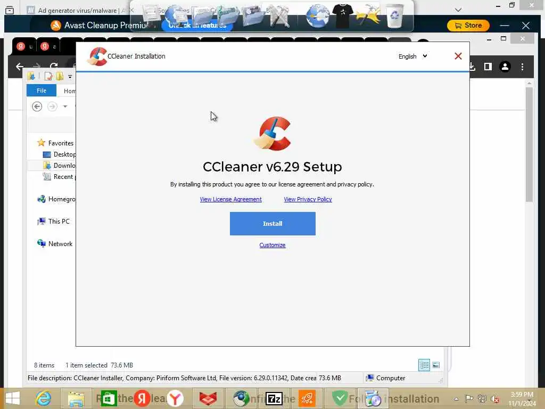
Task: Open the Yandex Browser Y icon on the taskbar
Action: click(x=175, y=398)
